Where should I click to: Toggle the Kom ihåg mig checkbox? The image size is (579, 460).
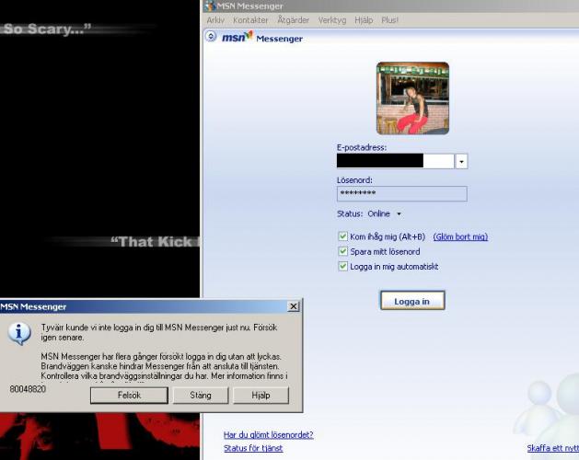click(x=342, y=236)
